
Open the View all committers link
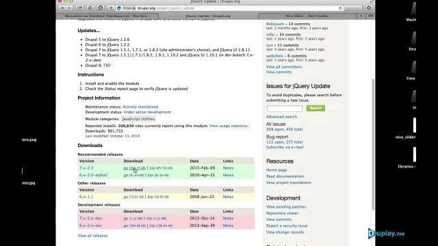point(284,67)
